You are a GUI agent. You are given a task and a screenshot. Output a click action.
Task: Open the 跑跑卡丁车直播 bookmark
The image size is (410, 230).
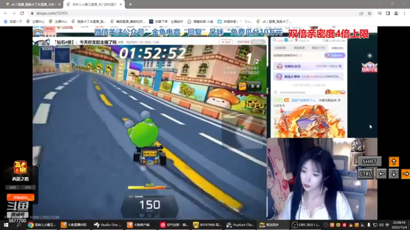tap(89, 21)
